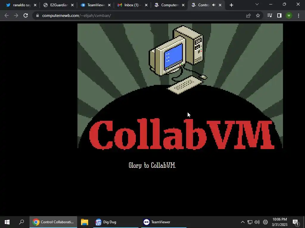Mute audio on the Control tab
305x228 pixels.
pos(214,5)
